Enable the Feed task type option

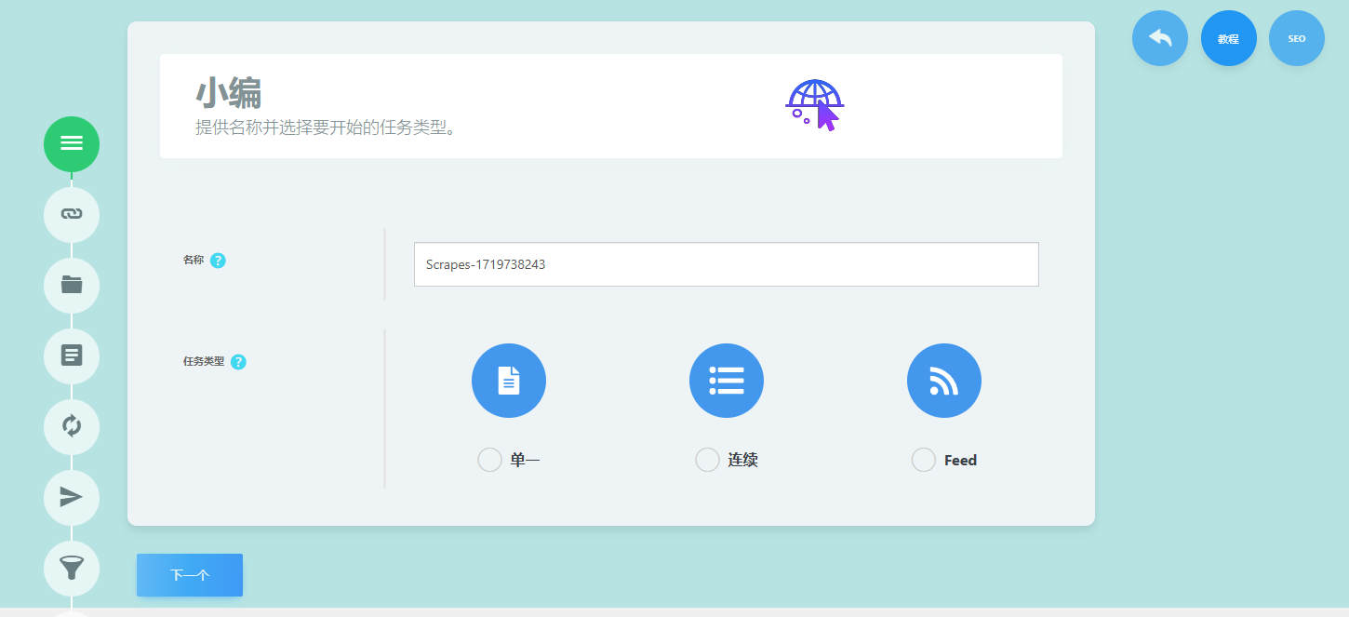click(x=923, y=459)
